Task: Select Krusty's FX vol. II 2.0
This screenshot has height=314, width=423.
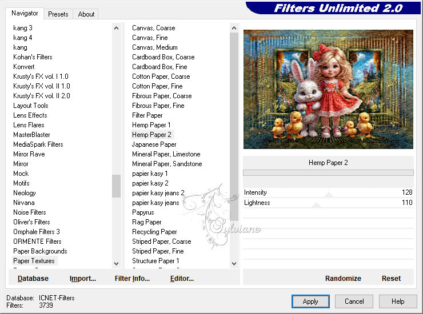Action: 42,96
